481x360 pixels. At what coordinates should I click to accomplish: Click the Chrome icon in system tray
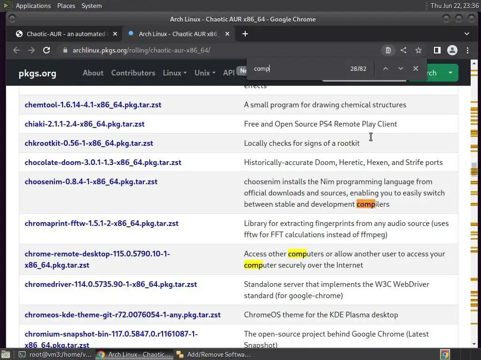tap(445, 354)
